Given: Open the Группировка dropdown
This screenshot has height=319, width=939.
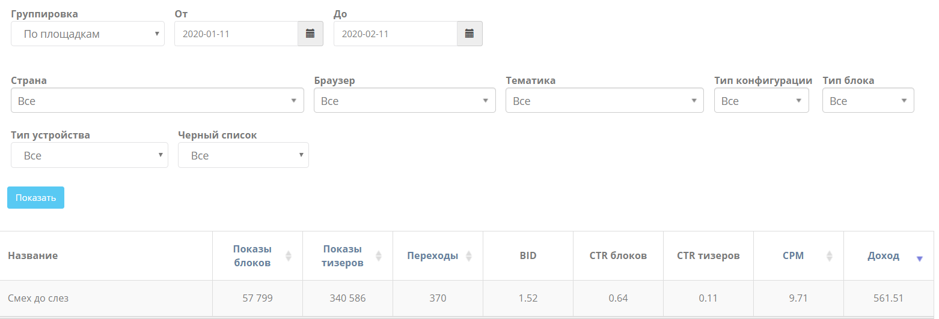Looking at the screenshot, I should pyautogui.click(x=88, y=34).
